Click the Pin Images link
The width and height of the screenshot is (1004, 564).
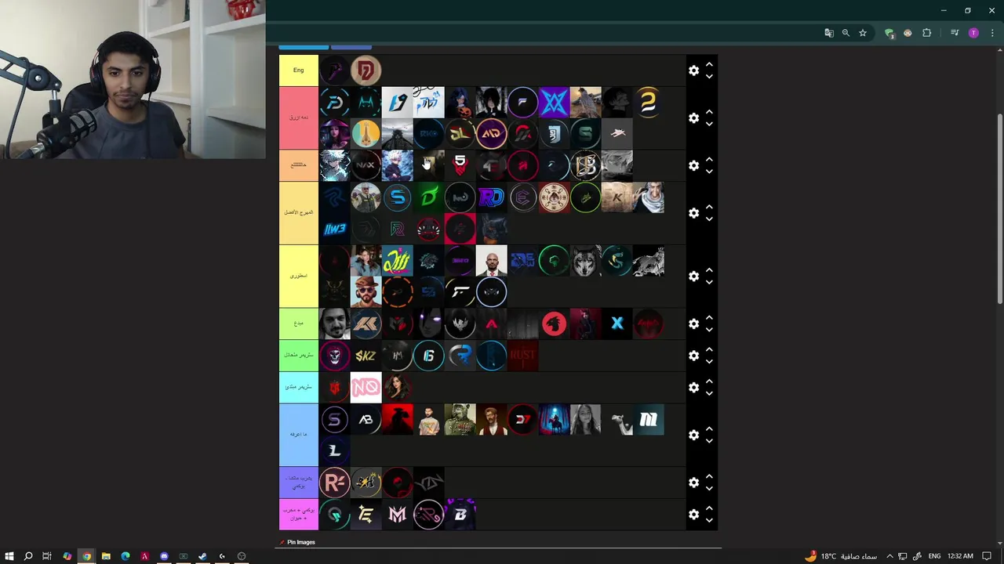300,542
